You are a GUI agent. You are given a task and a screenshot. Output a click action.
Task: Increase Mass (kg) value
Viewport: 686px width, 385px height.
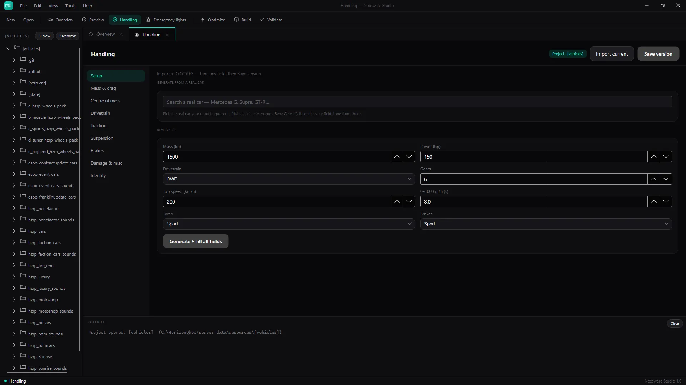[x=397, y=157]
